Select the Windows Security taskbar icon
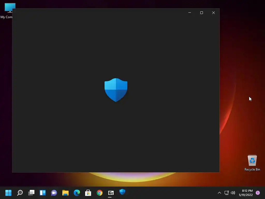This screenshot has height=199, width=265. tap(122, 192)
